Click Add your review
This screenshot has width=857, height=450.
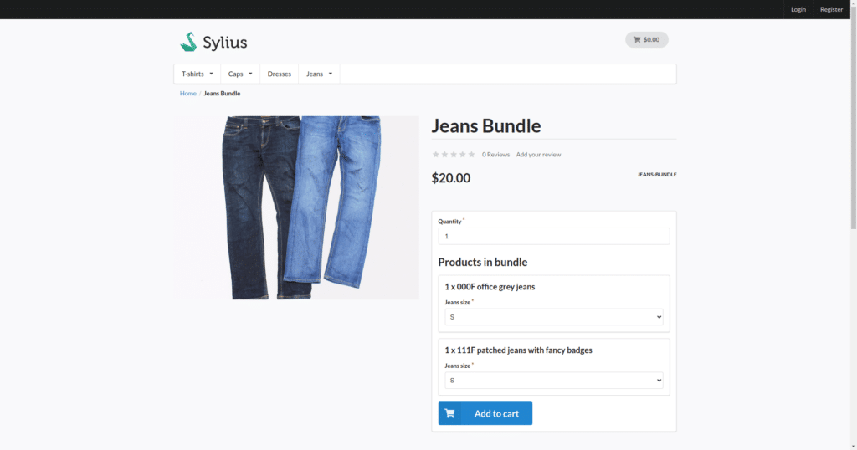coord(538,155)
